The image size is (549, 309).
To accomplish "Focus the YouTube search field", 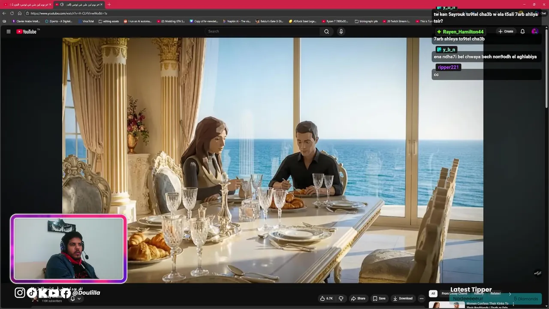I will 262,31.
